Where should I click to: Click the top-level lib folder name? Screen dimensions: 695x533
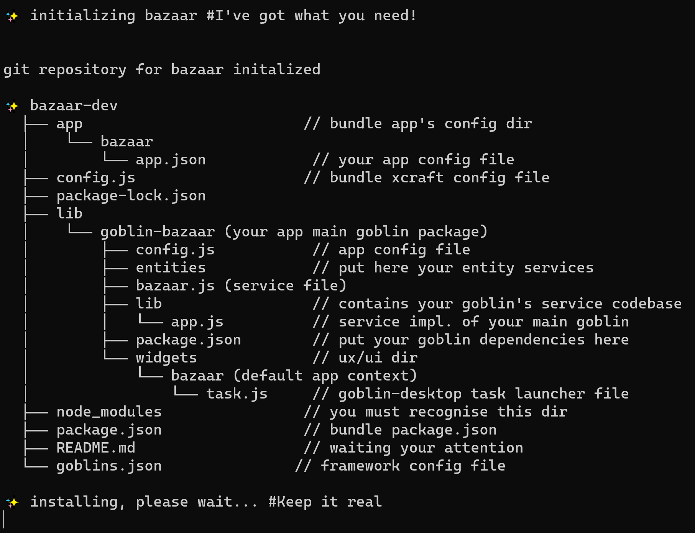tap(69, 213)
